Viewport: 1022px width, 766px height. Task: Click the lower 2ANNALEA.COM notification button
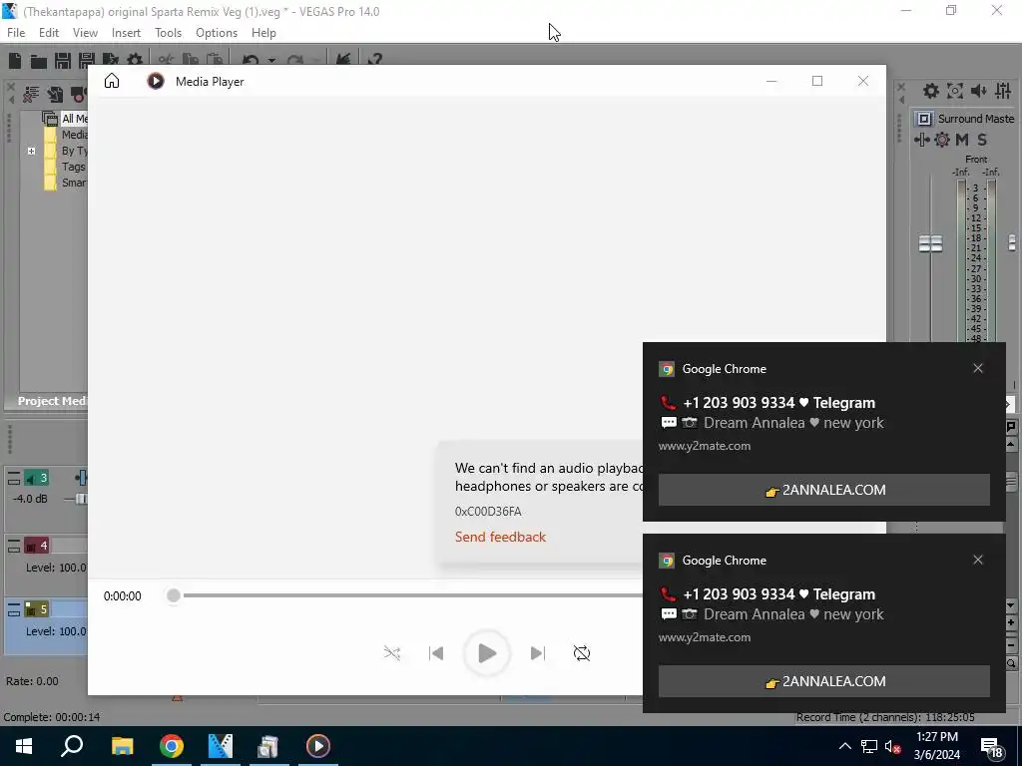pyautogui.click(x=823, y=681)
